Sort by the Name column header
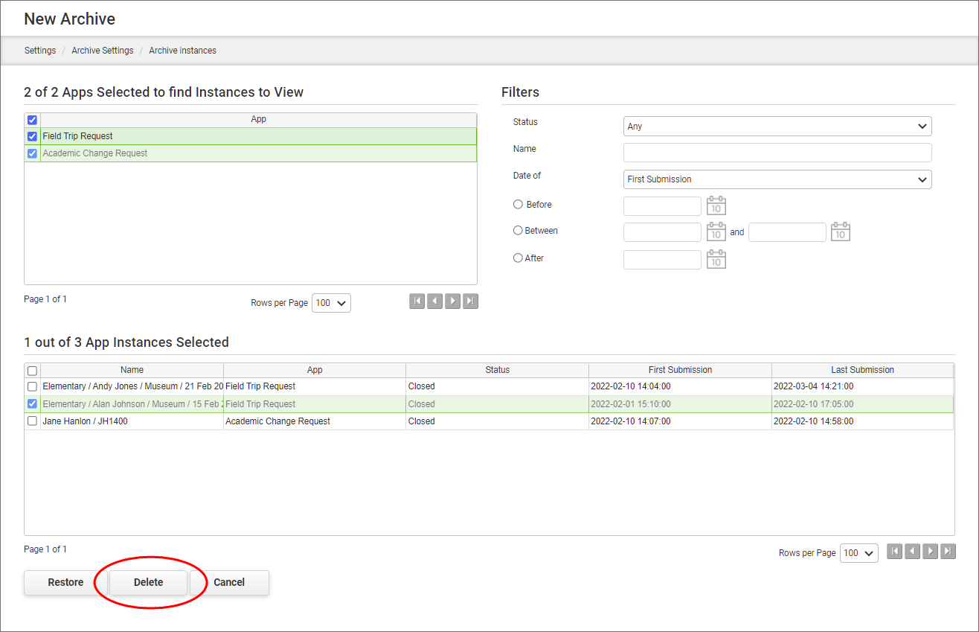 coord(132,370)
